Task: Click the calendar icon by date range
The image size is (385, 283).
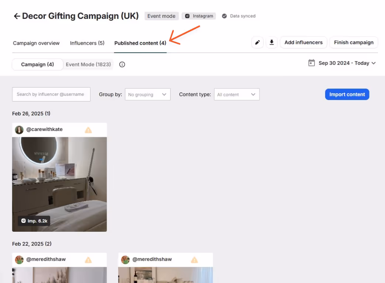Action: [x=311, y=63]
